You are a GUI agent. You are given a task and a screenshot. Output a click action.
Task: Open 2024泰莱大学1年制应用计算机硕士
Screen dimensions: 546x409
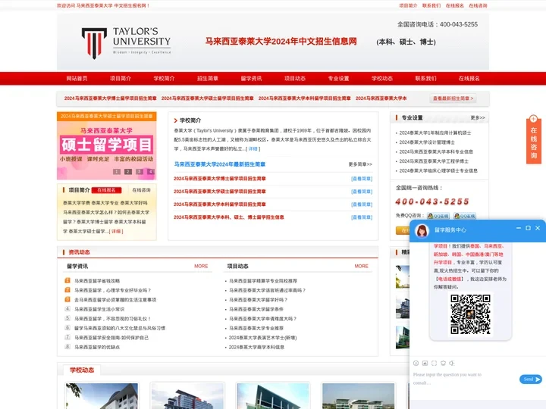pos(435,133)
